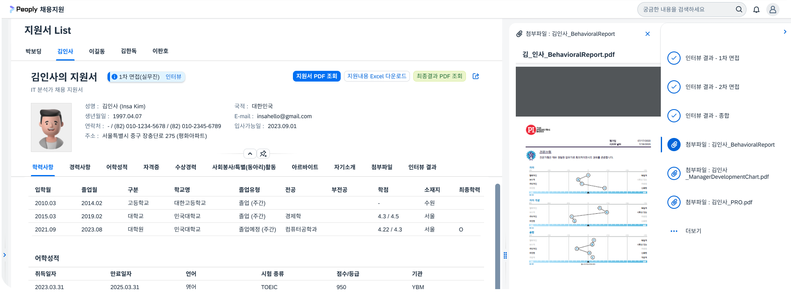Image resolution: width=791 pixels, height=292 pixels.
Task: Click the 4.22 / 4.3 grade cell
Action: [x=390, y=229]
